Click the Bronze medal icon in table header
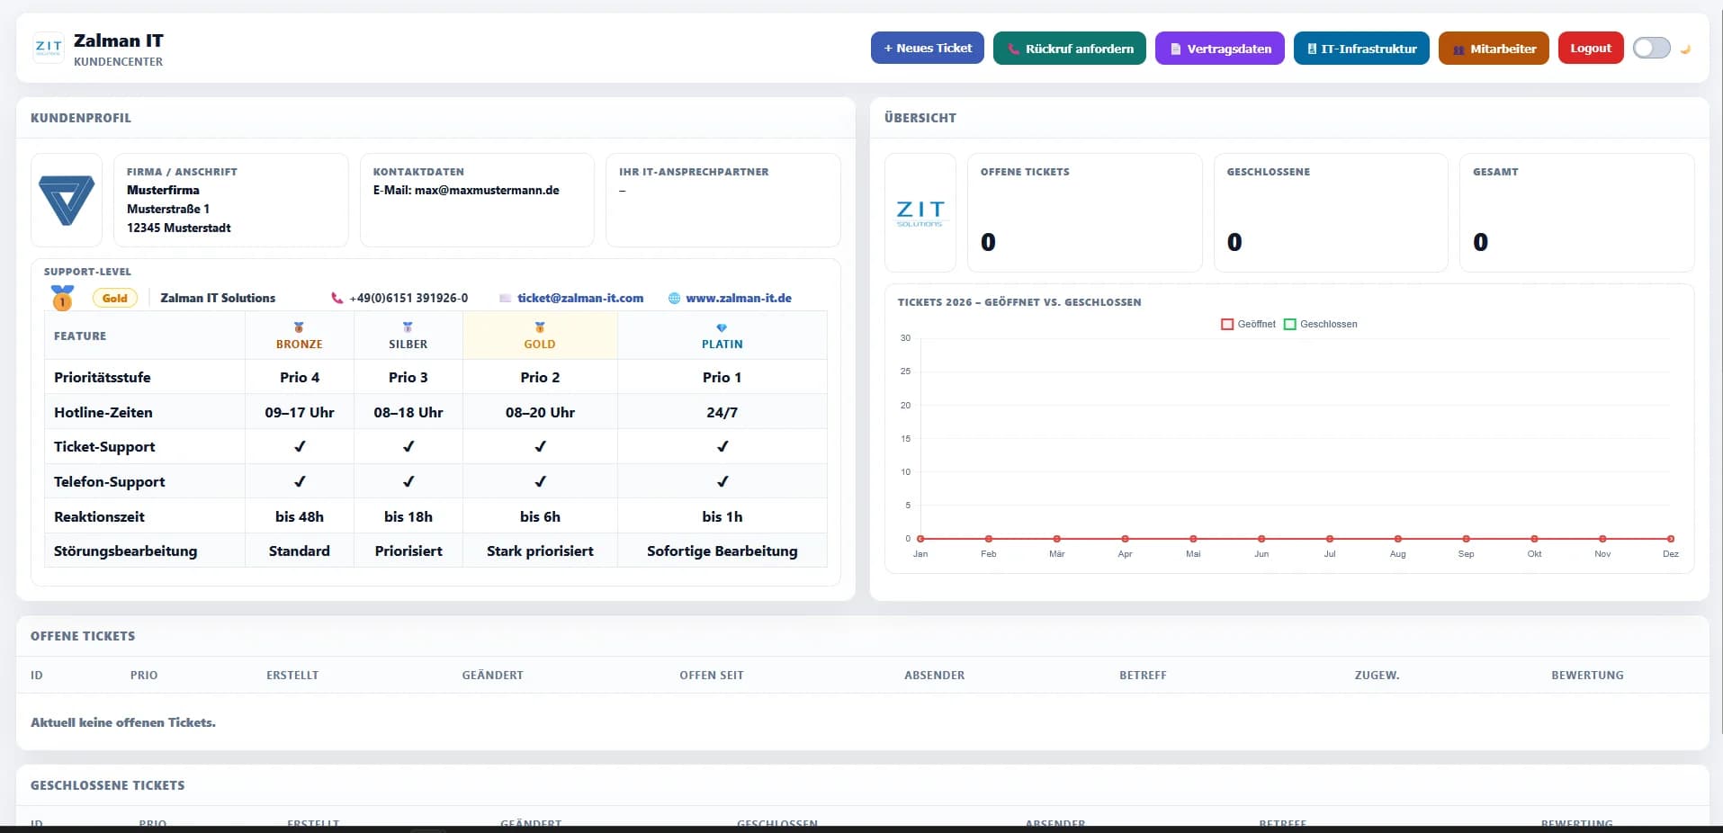Image resolution: width=1723 pixels, height=833 pixels. click(299, 327)
